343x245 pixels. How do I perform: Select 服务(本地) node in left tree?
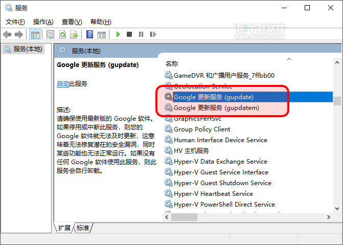[x=24, y=49]
